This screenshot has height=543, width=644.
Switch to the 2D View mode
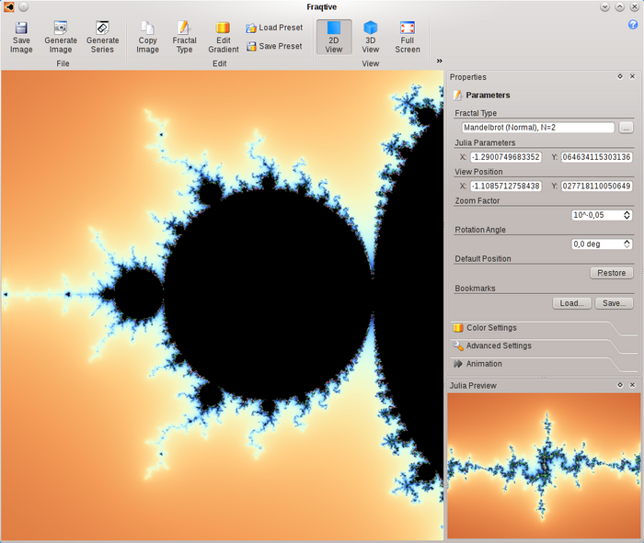point(334,37)
